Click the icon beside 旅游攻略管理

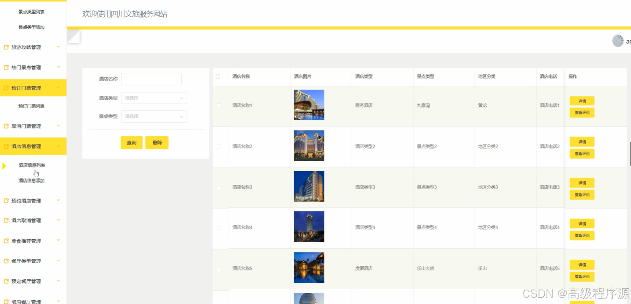point(6,47)
